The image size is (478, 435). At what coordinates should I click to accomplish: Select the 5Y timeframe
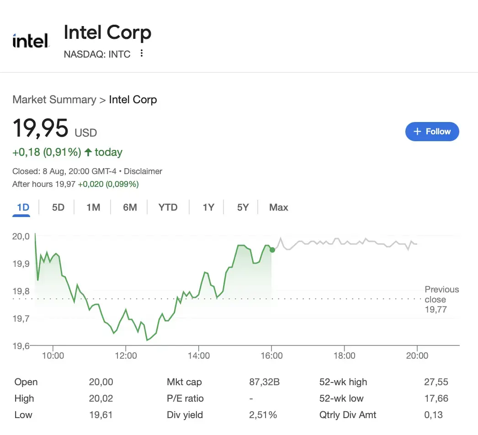[243, 207]
